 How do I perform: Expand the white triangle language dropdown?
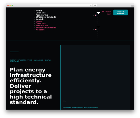[98, 13]
